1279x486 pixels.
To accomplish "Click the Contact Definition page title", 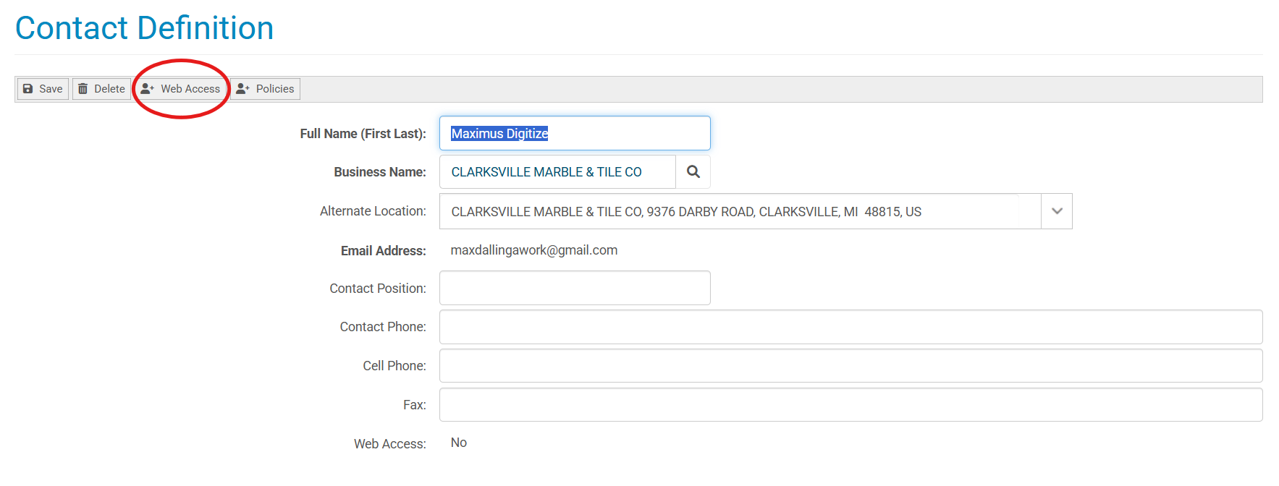I will pyautogui.click(x=145, y=28).
